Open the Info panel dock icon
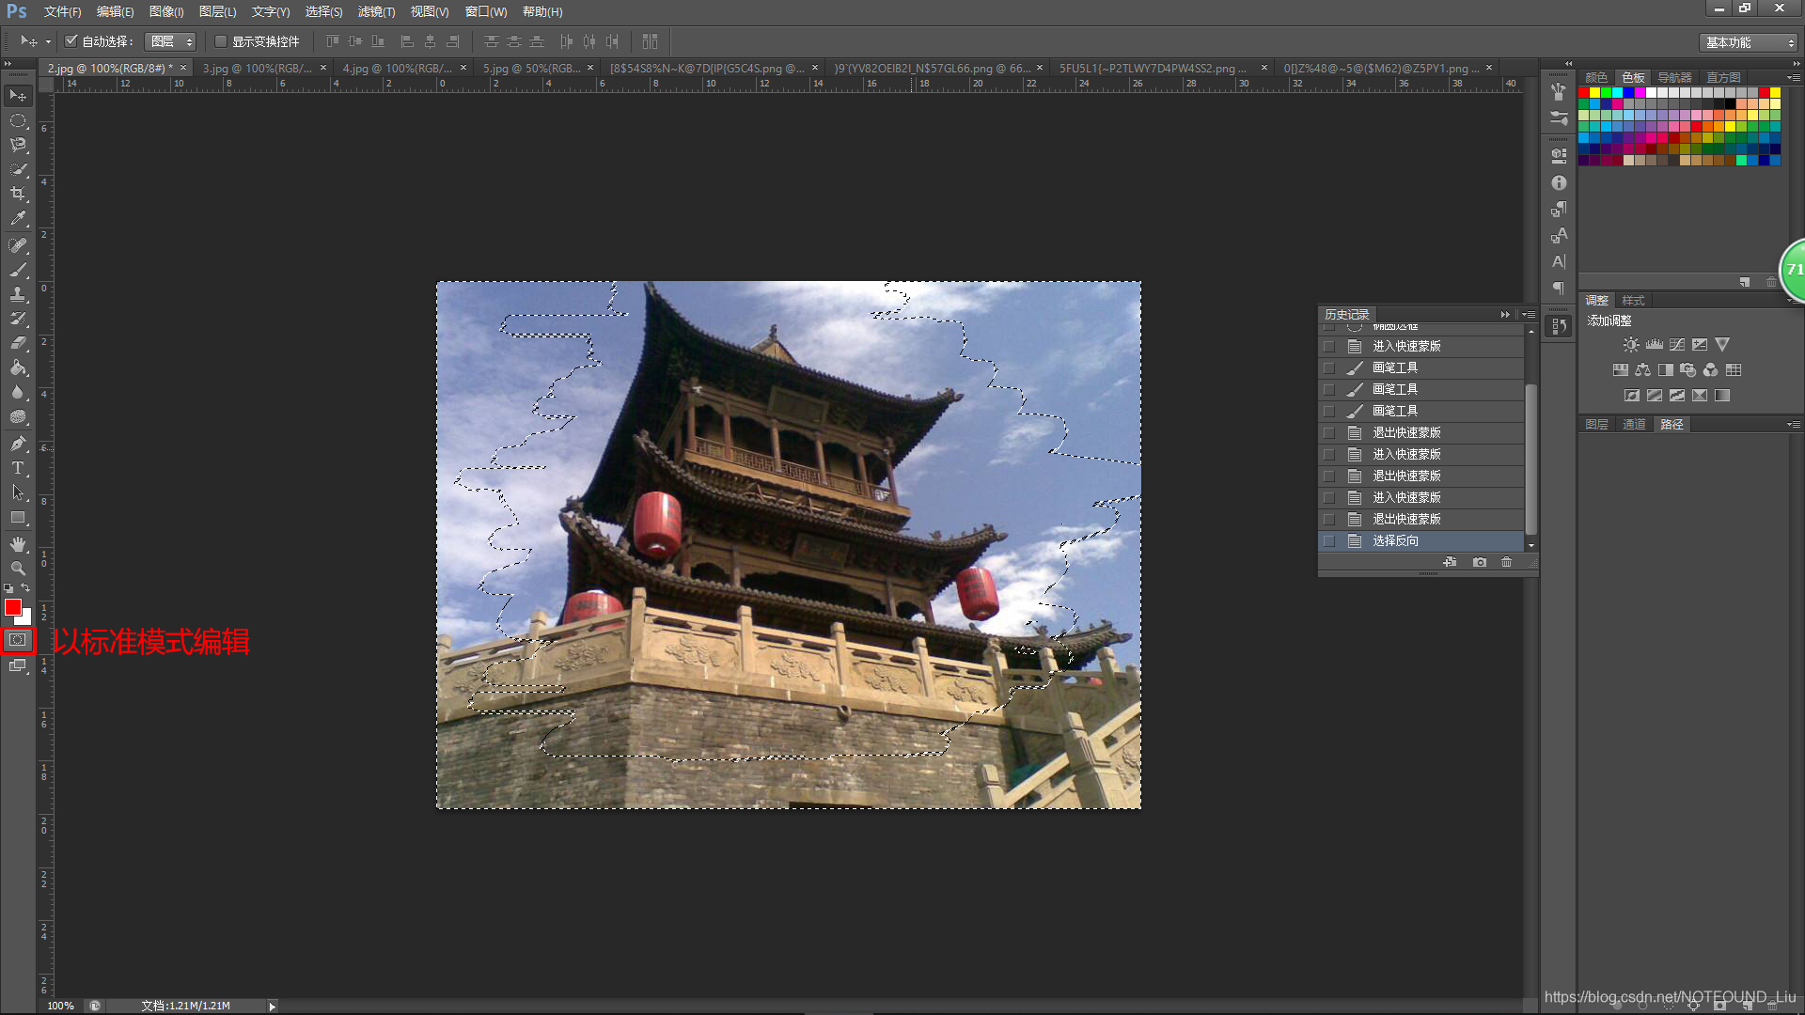The width and height of the screenshot is (1805, 1015). [x=1559, y=182]
